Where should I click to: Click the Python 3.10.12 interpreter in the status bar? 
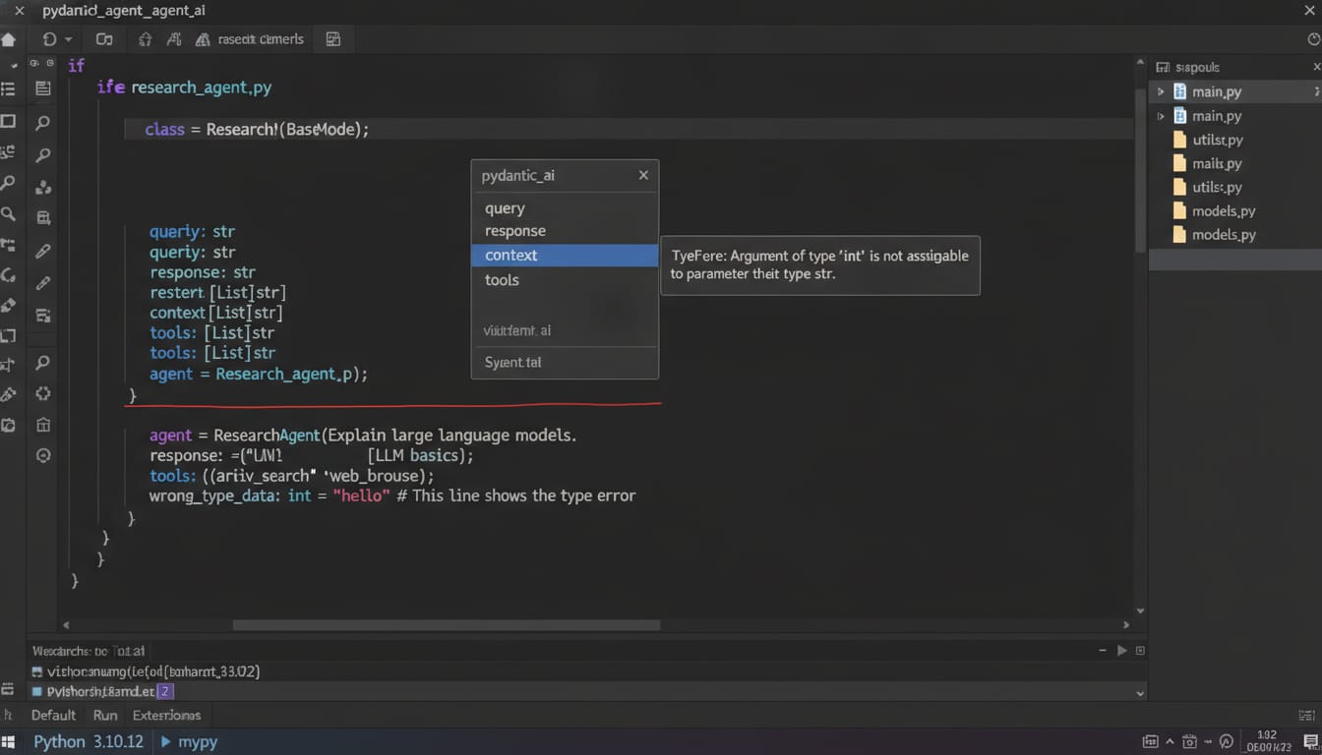point(89,741)
